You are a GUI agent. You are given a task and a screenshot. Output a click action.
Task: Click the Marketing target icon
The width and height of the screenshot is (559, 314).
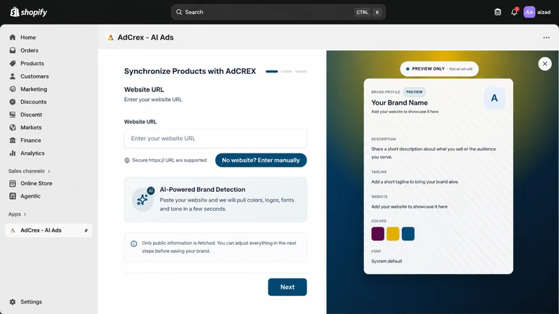point(13,89)
